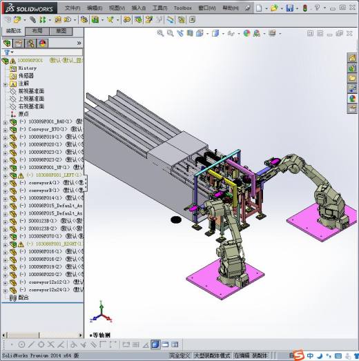Screen dimensions: 359x361
Task: Open Display Style dropdown arrow
Action: [x=223, y=34]
